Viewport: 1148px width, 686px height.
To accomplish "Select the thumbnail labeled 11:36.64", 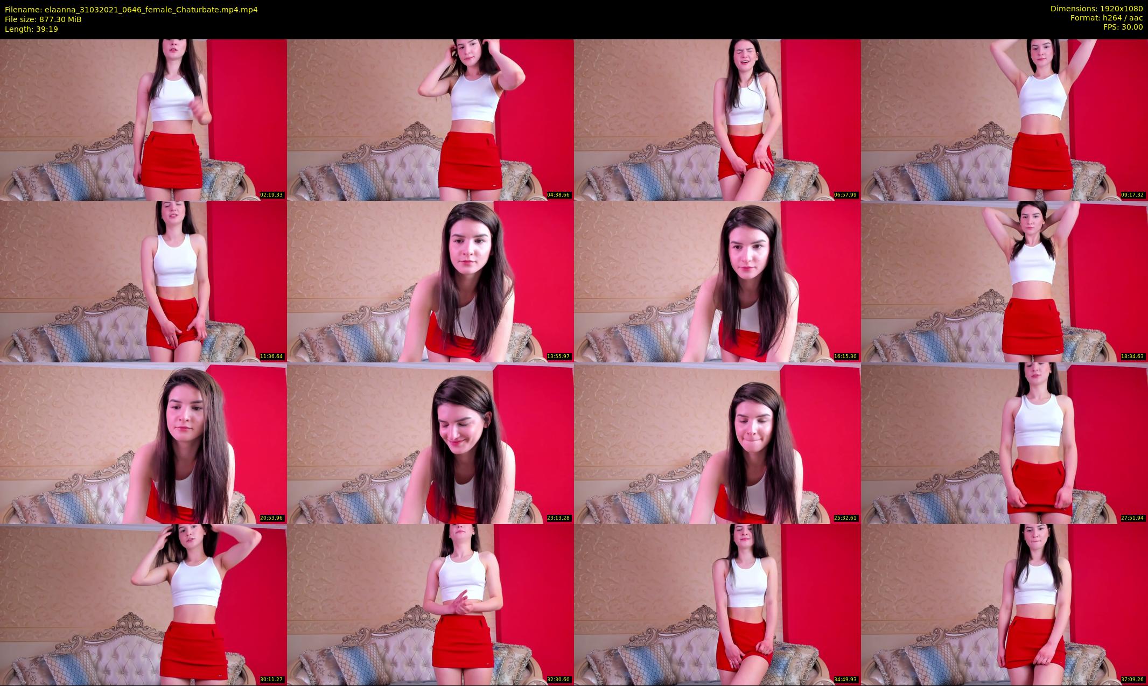I will click(x=143, y=281).
